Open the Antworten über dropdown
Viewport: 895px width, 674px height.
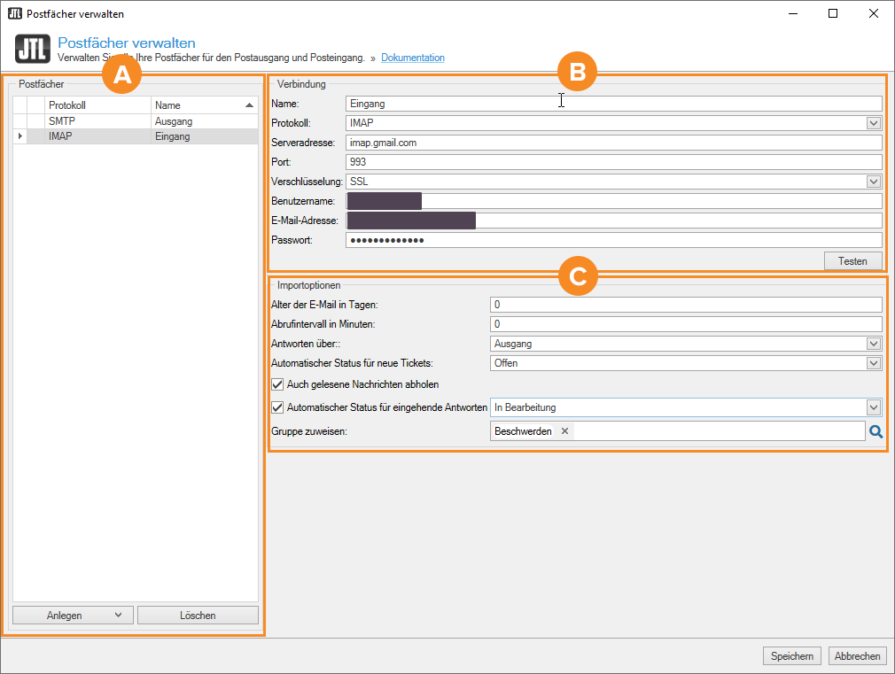(x=874, y=344)
